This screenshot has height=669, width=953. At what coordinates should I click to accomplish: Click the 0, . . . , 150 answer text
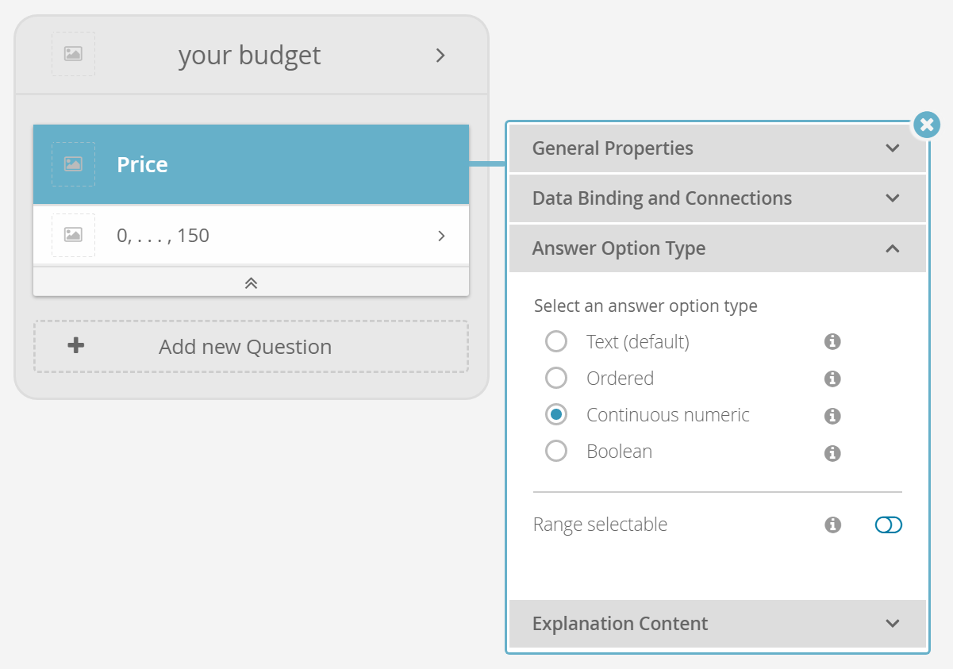tap(163, 236)
